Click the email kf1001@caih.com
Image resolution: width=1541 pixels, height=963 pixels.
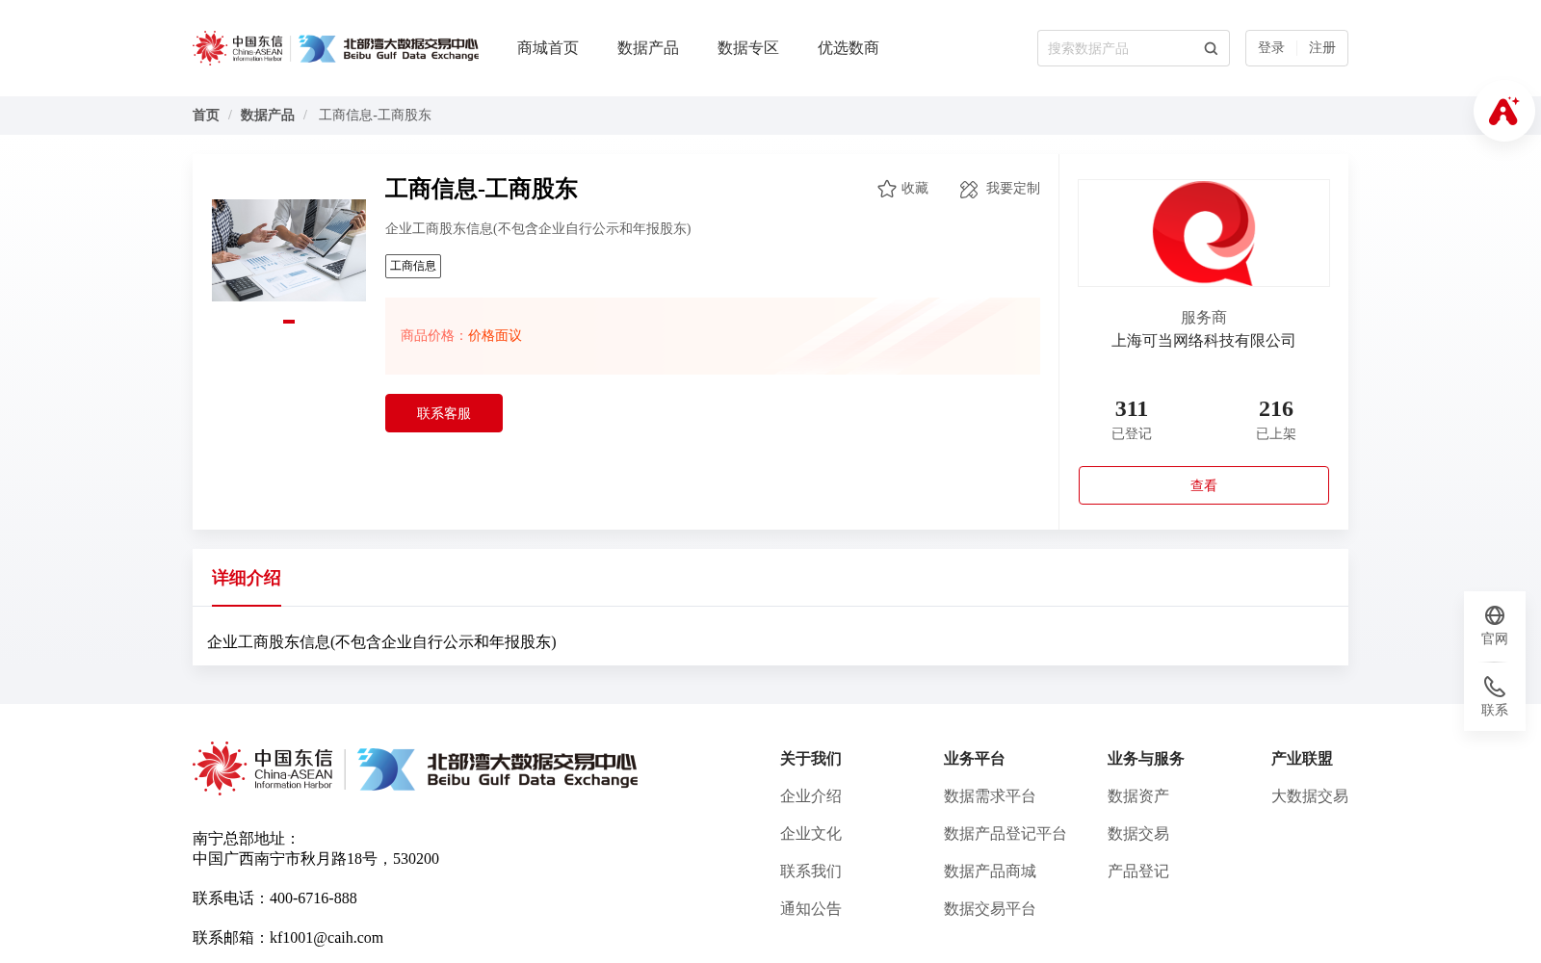tap(326, 938)
